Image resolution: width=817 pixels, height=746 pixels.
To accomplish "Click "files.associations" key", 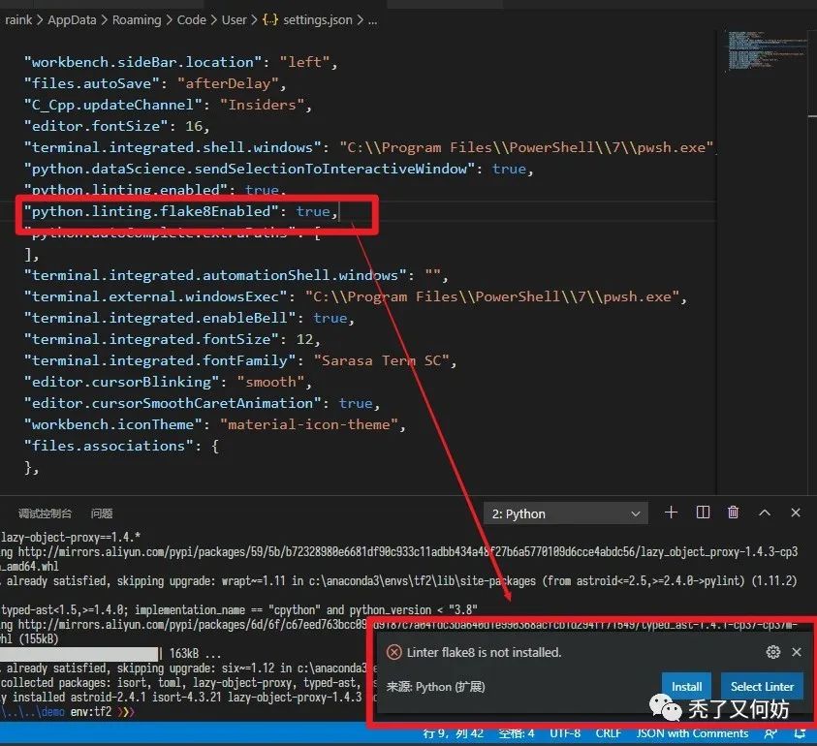I will pos(109,446).
